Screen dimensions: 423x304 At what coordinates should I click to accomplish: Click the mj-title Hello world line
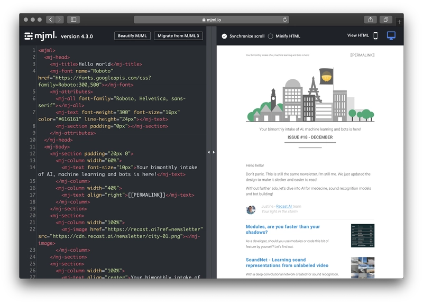(96, 64)
